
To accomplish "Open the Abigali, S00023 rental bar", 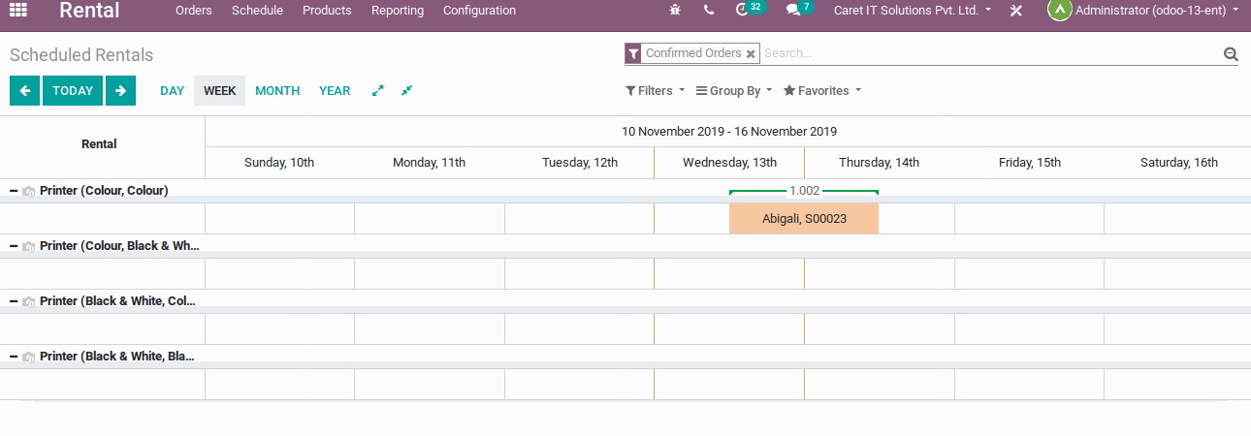I will (804, 219).
